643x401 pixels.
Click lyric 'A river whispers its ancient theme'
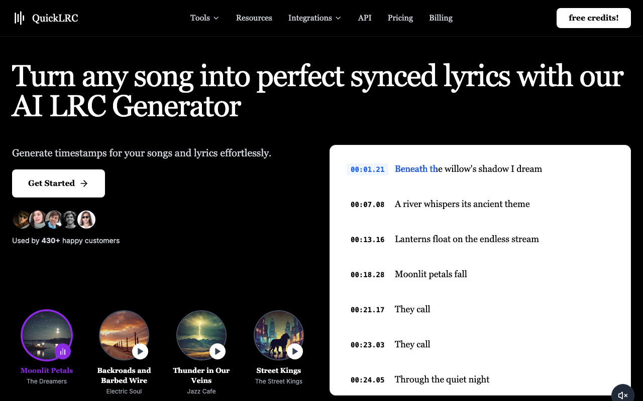[462, 204]
